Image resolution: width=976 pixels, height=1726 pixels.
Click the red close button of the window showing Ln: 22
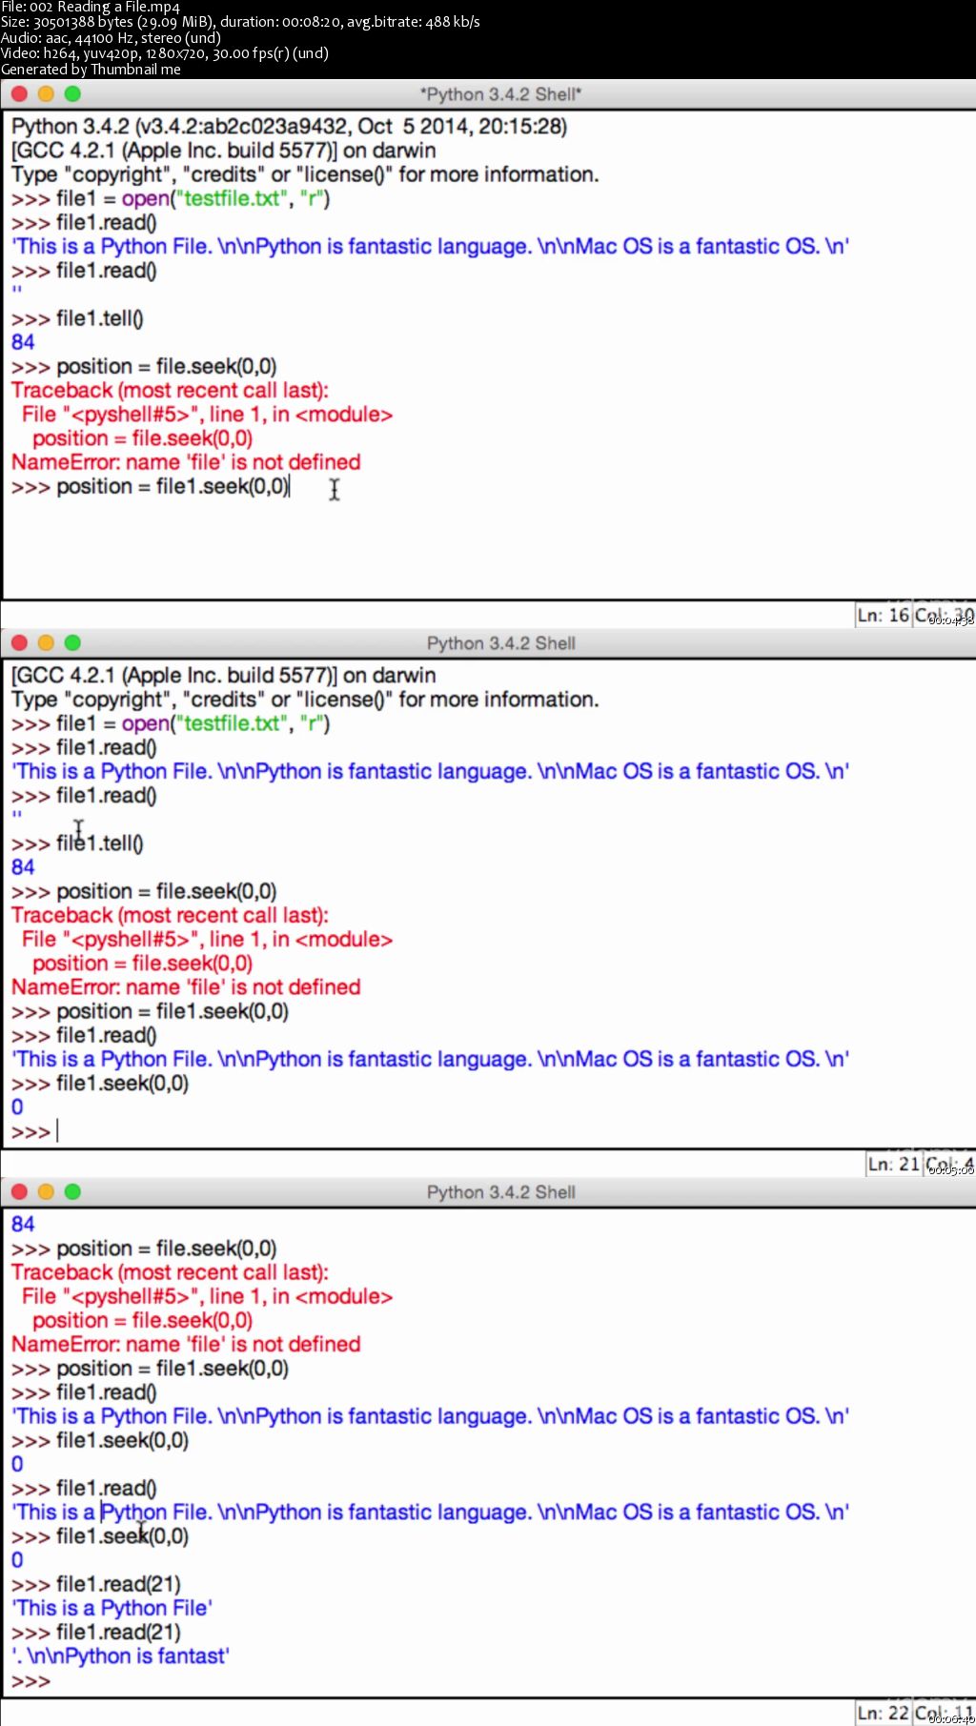point(19,1191)
